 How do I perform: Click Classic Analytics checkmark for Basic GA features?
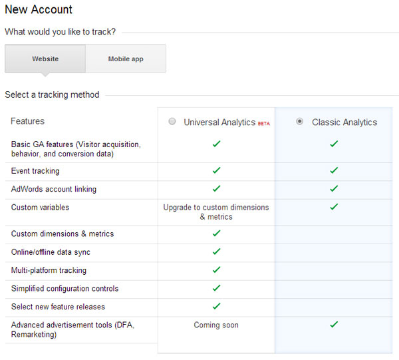point(334,144)
